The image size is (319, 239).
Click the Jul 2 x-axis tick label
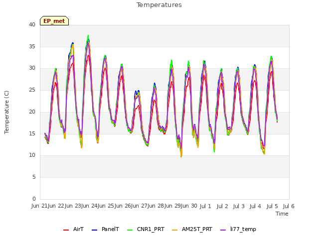click(x=222, y=206)
